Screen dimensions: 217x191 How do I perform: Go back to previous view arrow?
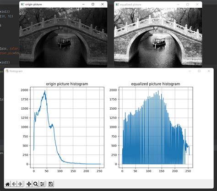(x=14, y=184)
